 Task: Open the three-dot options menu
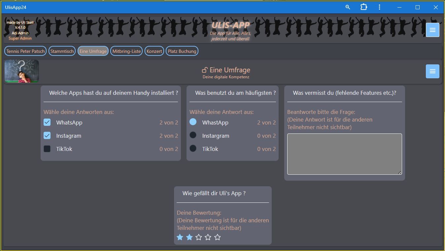pos(379,7)
